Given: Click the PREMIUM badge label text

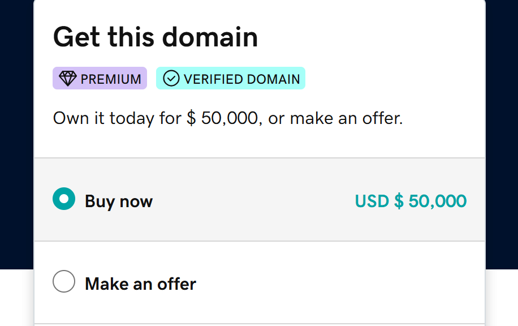Looking at the screenshot, I should click(x=111, y=79).
